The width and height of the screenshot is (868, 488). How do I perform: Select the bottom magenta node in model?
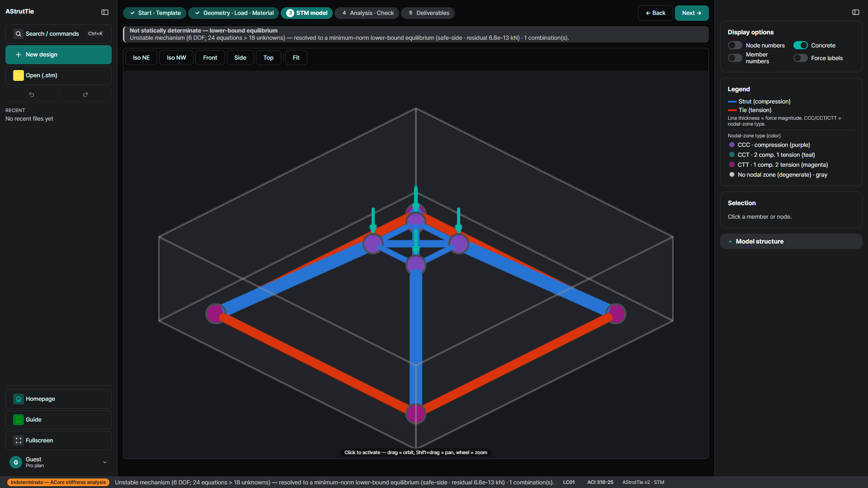pos(416,413)
